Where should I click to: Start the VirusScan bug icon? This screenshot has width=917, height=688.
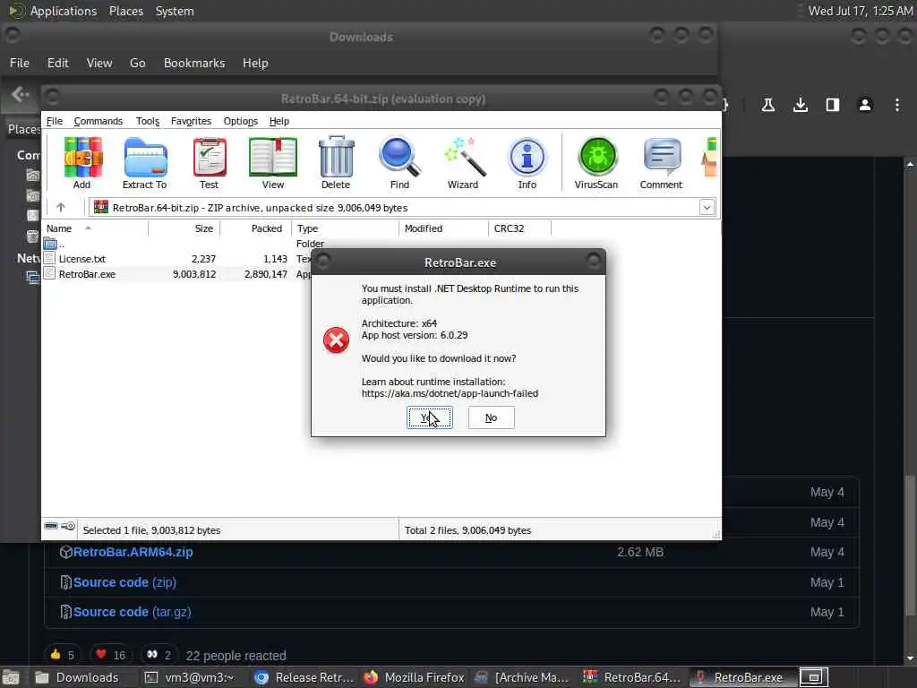click(596, 163)
